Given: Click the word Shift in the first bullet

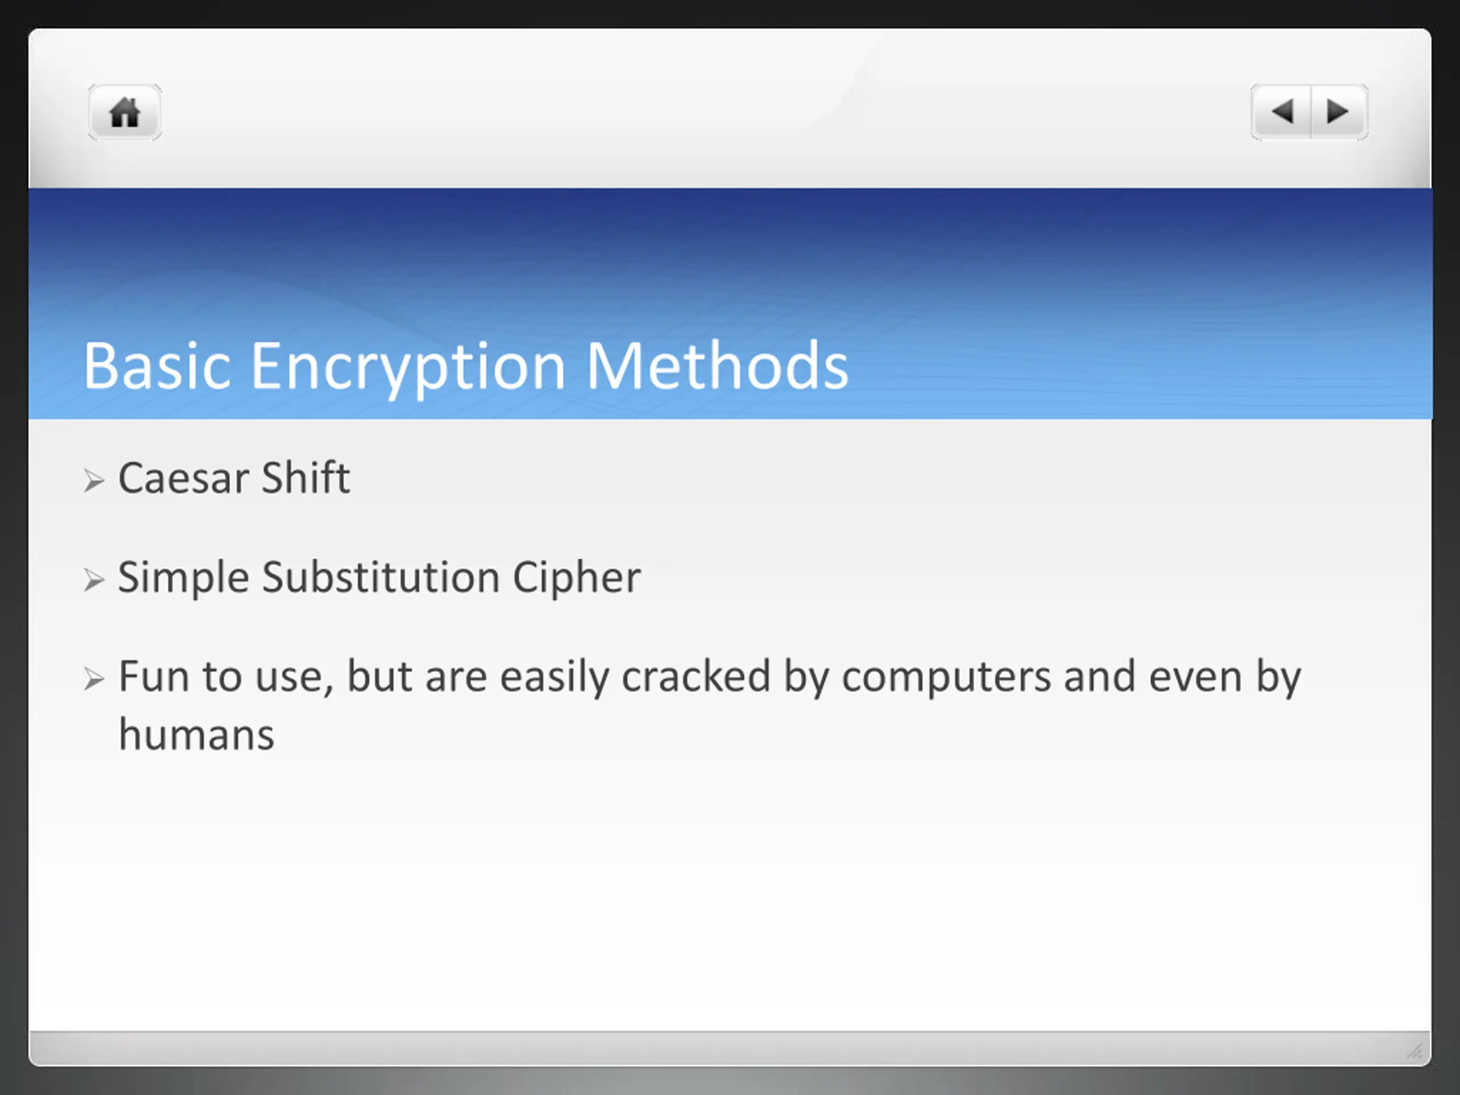Looking at the screenshot, I should click(306, 477).
